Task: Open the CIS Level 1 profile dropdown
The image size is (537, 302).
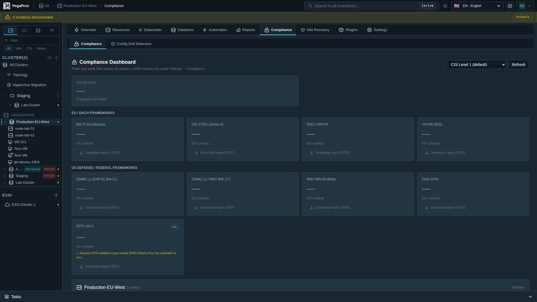Action: click(x=476, y=65)
